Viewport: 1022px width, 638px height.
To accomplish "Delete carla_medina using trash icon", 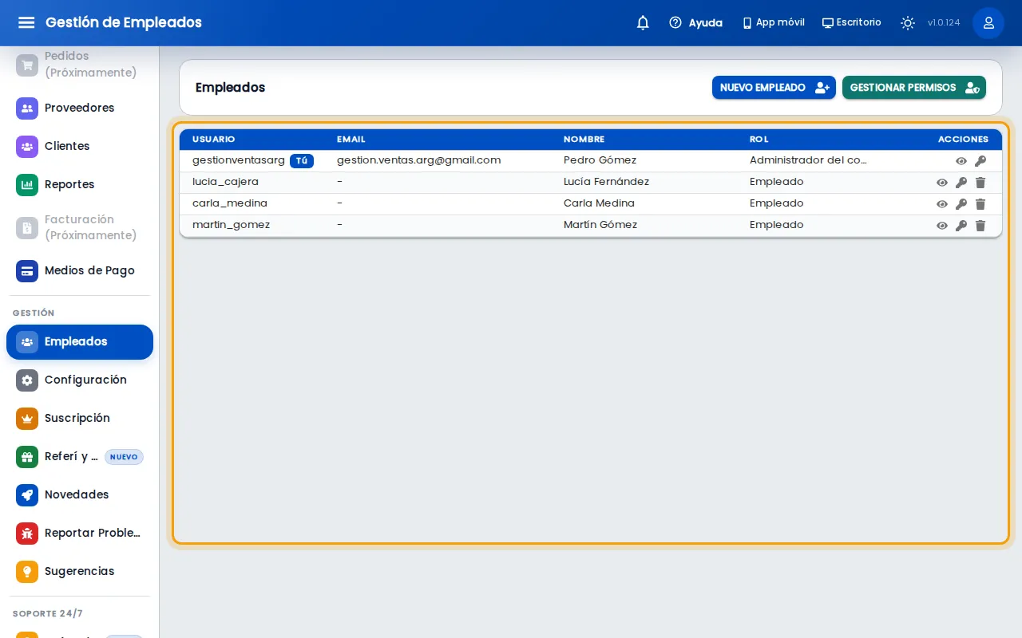I will [x=980, y=203].
